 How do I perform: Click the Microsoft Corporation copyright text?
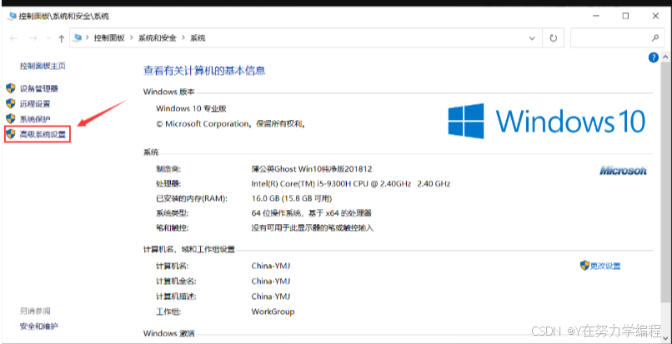(230, 124)
